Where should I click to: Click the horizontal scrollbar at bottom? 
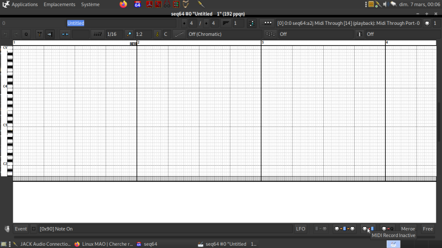[x=224, y=238]
